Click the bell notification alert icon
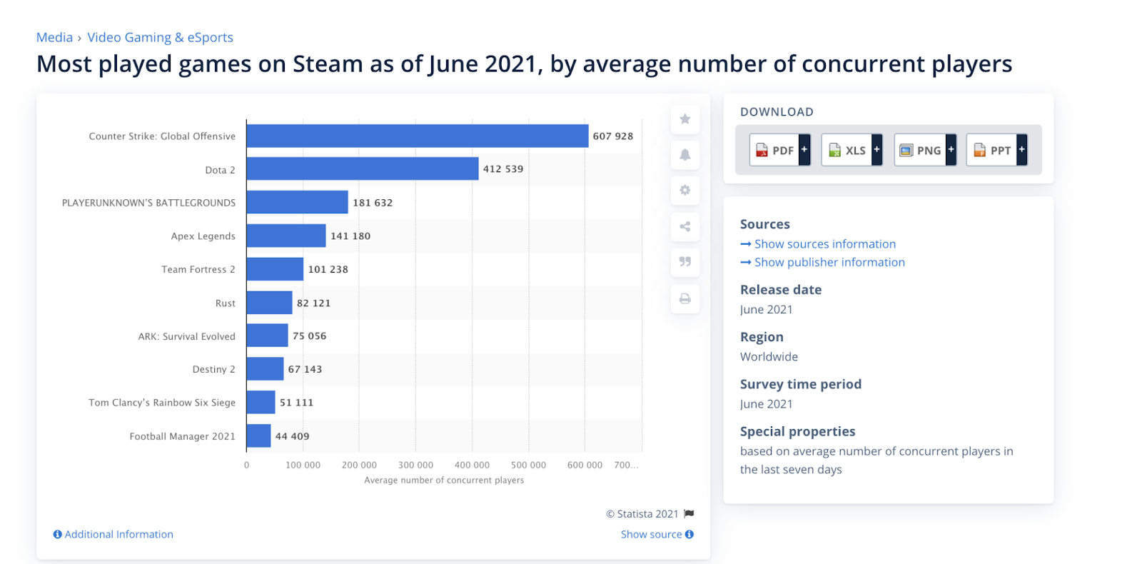 (x=684, y=155)
